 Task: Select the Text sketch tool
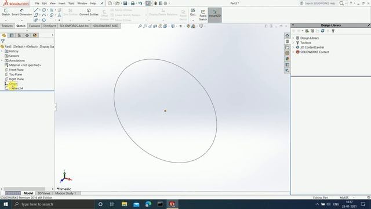point(59,15)
